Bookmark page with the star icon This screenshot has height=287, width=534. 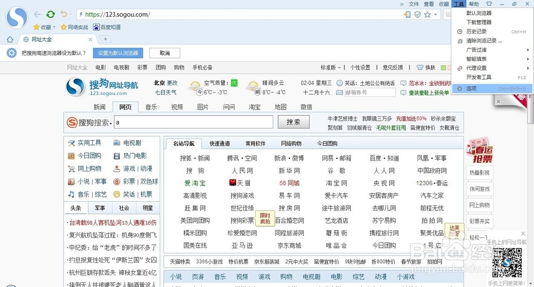click(x=427, y=14)
